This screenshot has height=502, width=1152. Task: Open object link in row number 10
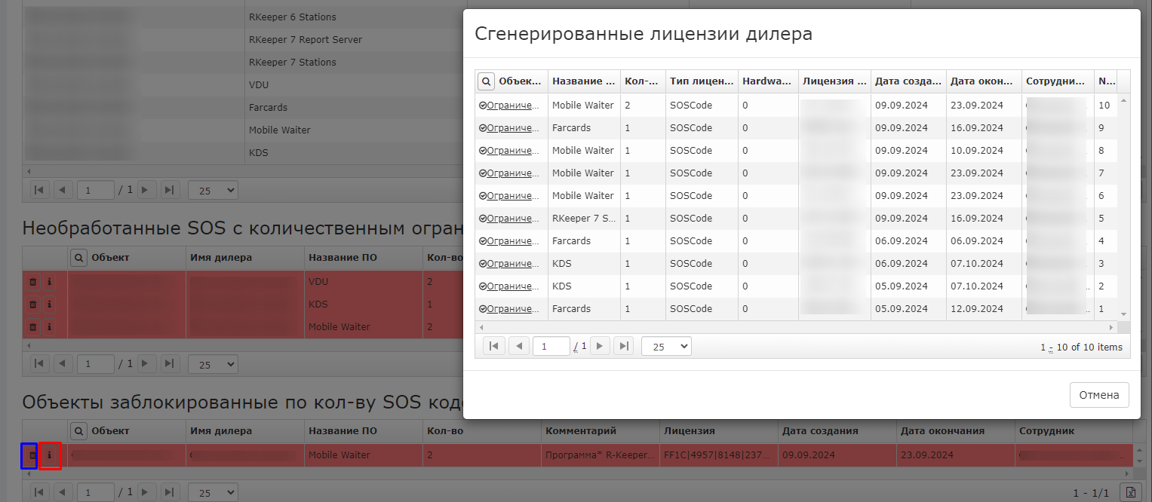(513, 106)
